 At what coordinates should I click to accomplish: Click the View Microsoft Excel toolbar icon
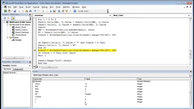coord(5,11)
